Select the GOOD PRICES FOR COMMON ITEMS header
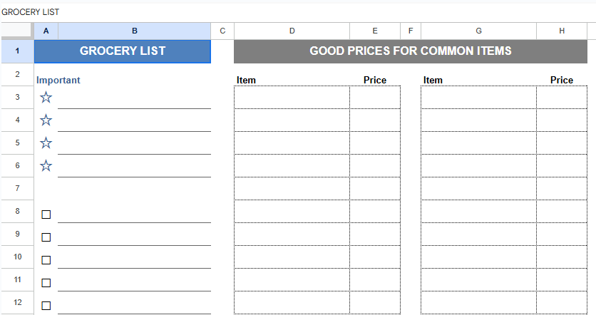596x315 pixels. pyautogui.click(x=410, y=51)
